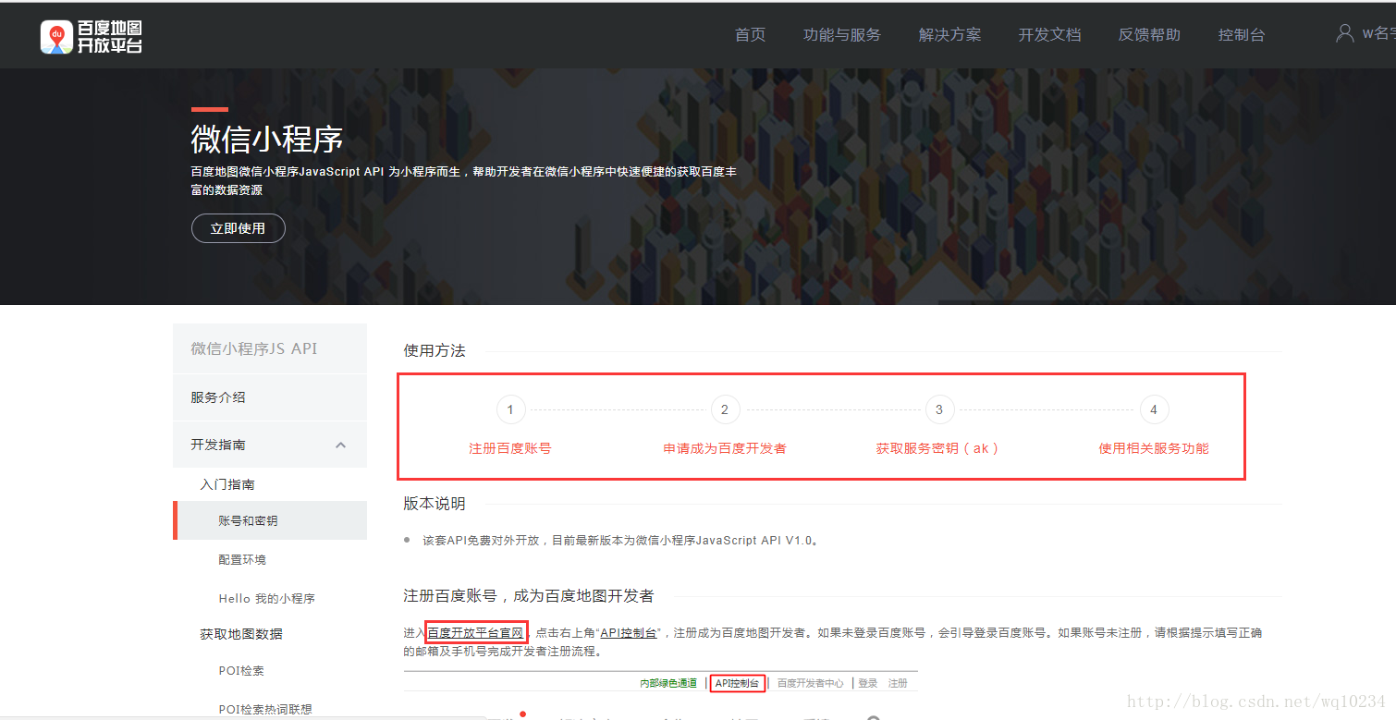Open Hello 我的小程序 sidebar item
The image size is (1396, 720).
(x=267, y=599)
